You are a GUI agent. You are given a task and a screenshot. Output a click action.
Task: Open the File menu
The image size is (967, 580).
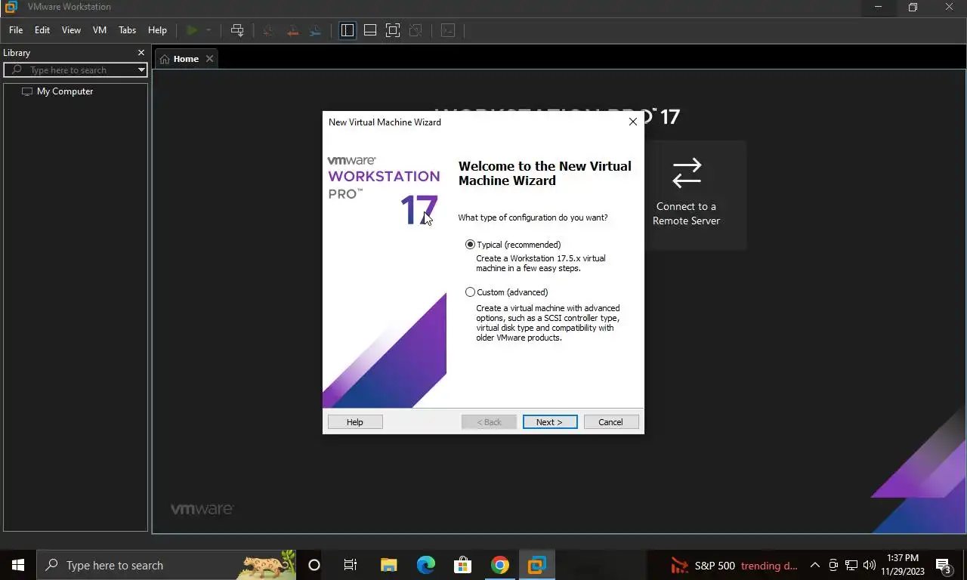(16, 30)
